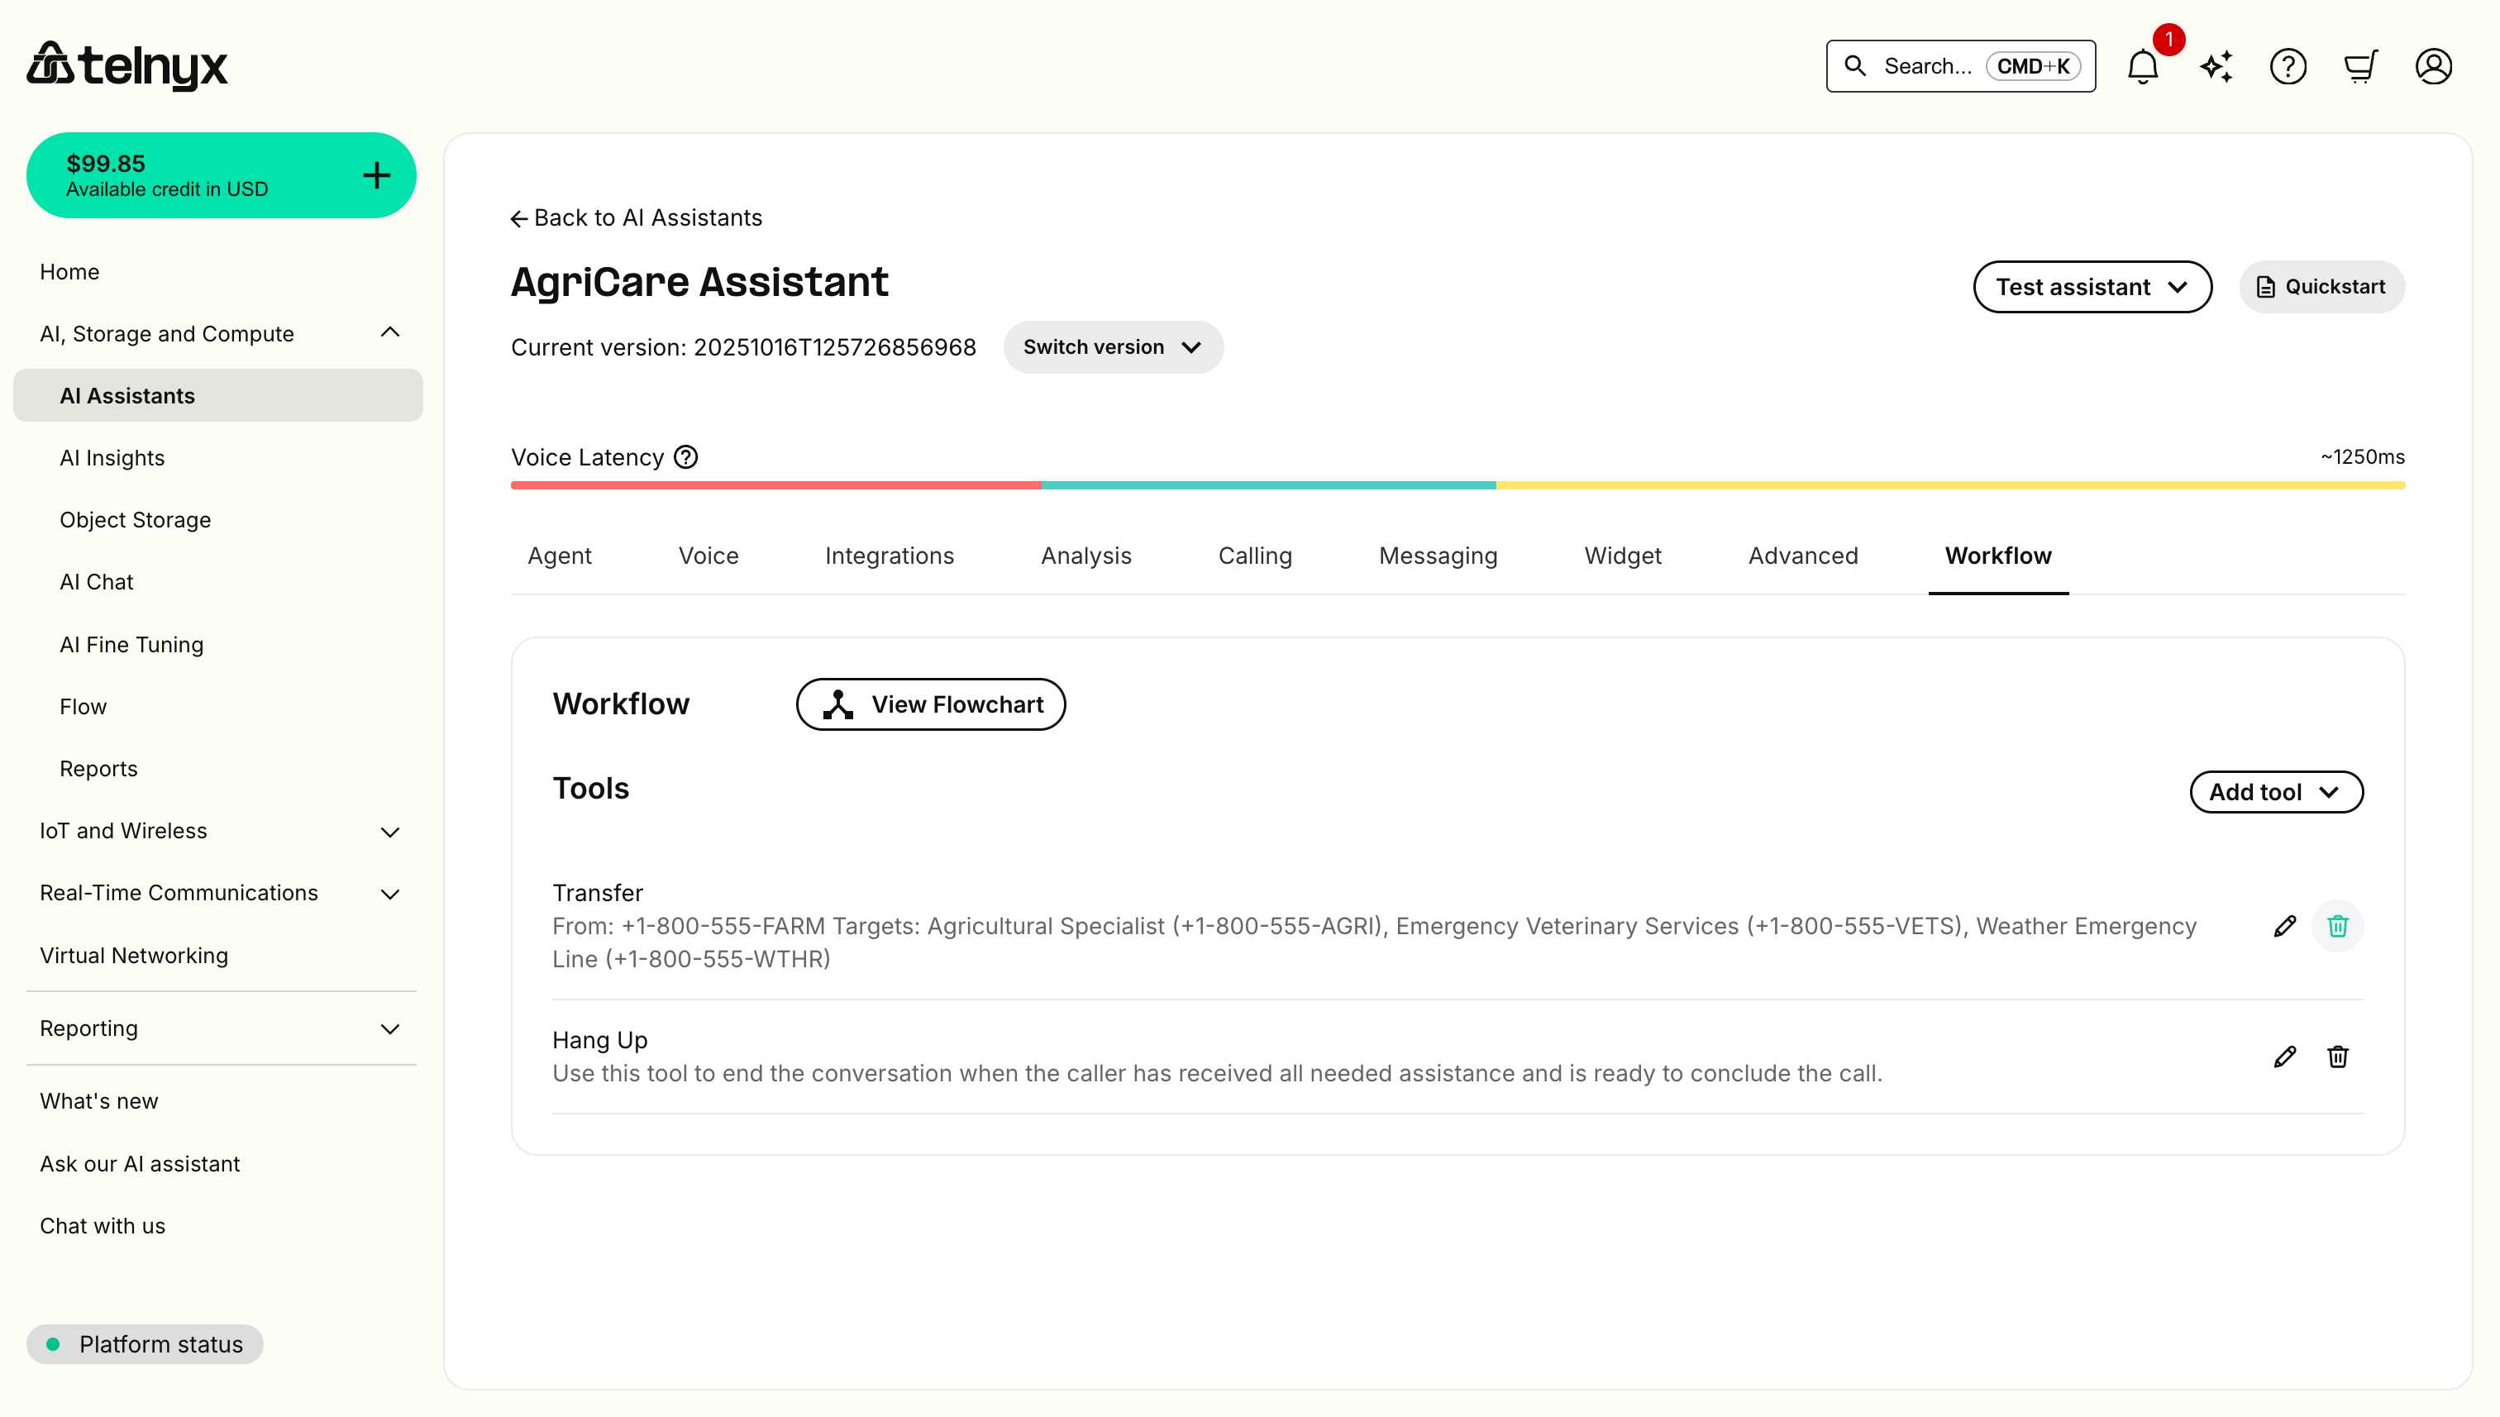Delete the Transfer tool with the trash icon
Image resolution: width=2500 pixels, height=1417 pixels.
click(x=2340, y=926)
